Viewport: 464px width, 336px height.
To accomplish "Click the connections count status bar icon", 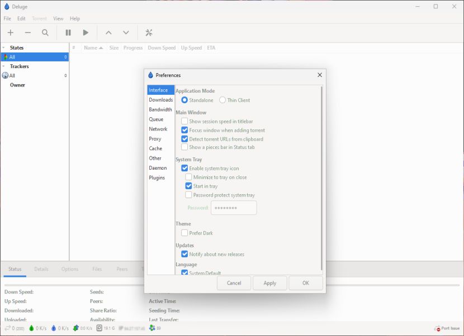I will coord(8,328).
